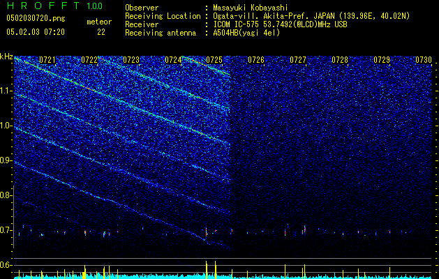Click the 0724 time marker
Image resolution: width=439 pixels, height=279 pixels.
point(173,60)
